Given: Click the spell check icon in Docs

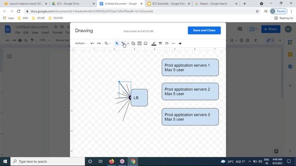Looking at the screenshot, I should tap(26, 40).
